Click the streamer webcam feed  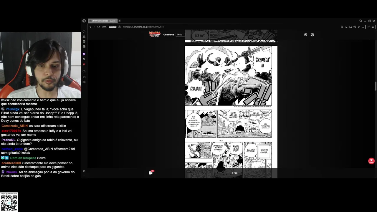click(x=40, y=65)
